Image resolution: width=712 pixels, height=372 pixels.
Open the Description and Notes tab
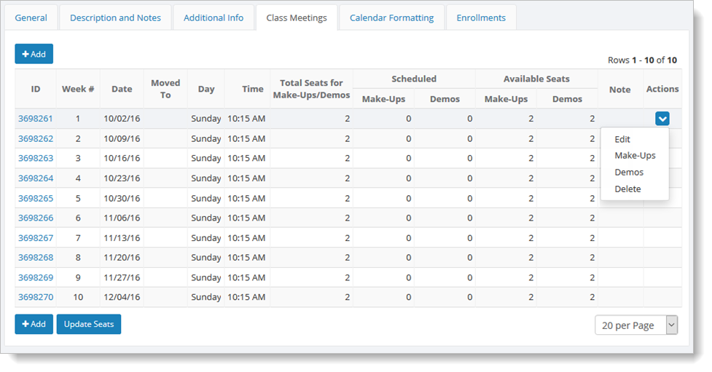[x=115, y=17]
